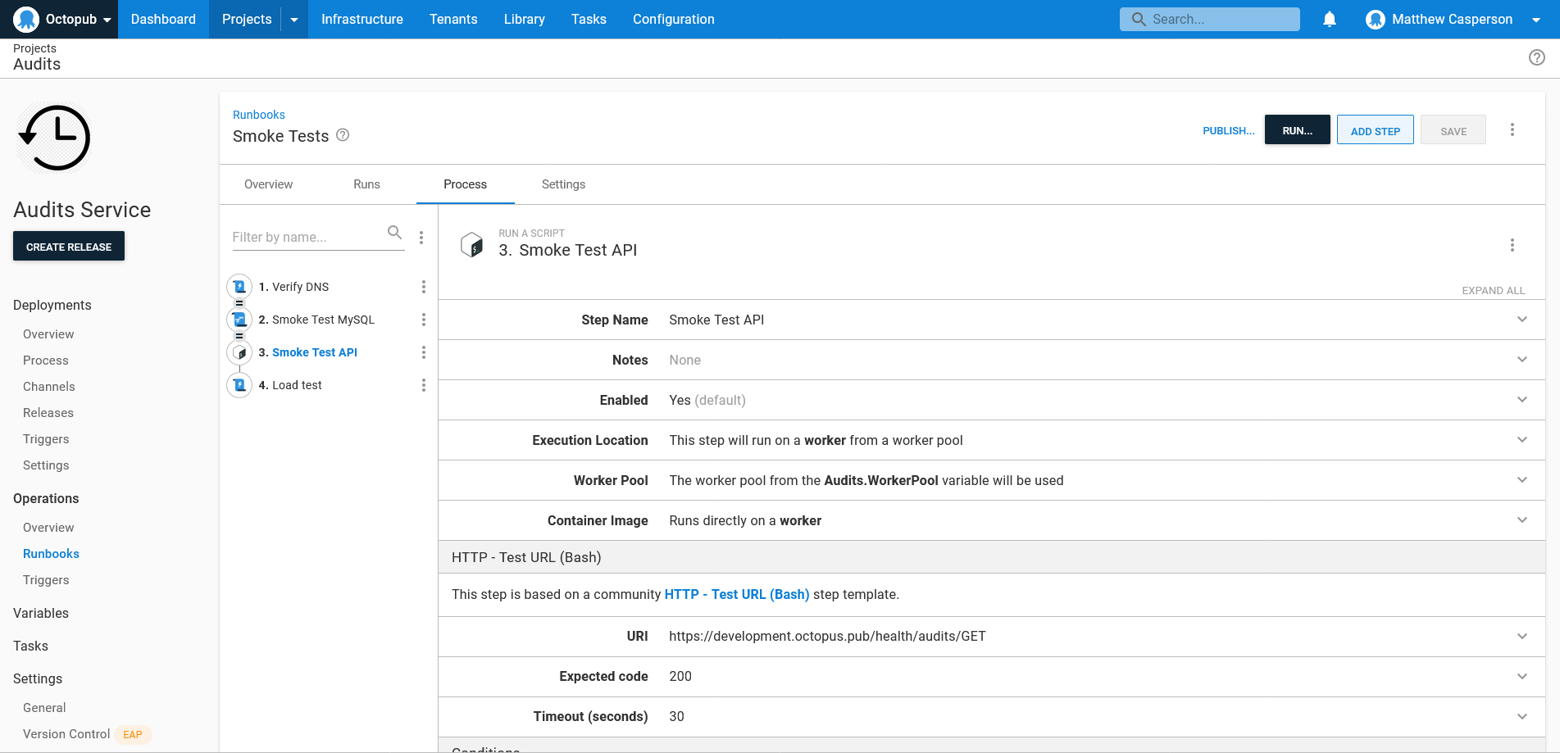Open the Infrastructure menu
1560x753 pixels.
(362, 19)
